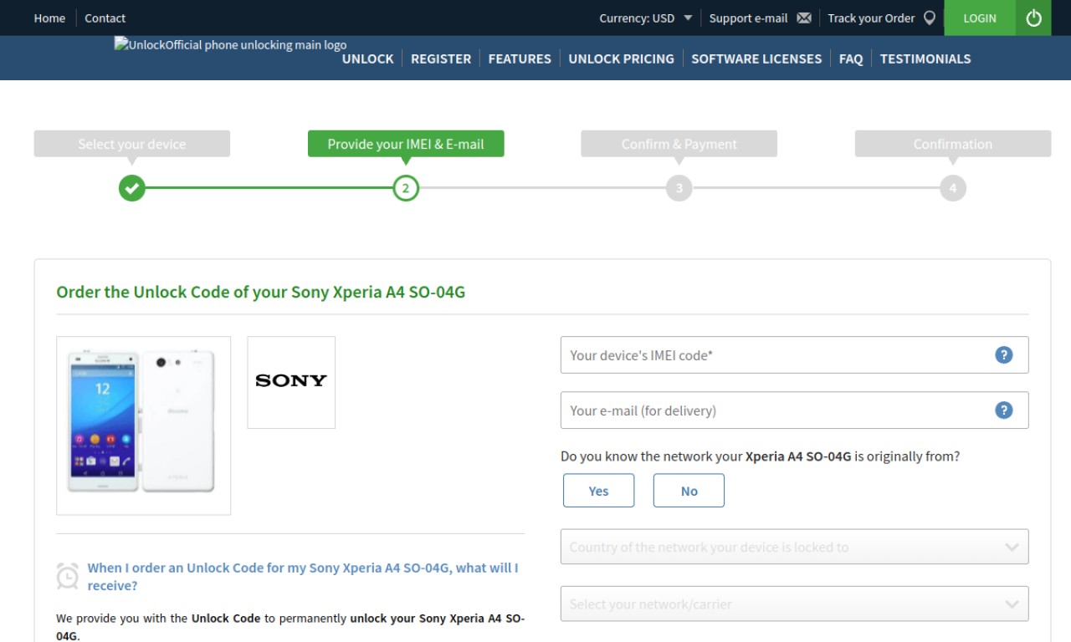Go to UNLOCK PRICING page
The height and width of the screenshot is (642, 1071).
tap(621, 59)
